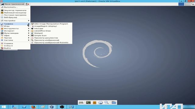Open the magnifier application finder dock icon

click(107, 102)
